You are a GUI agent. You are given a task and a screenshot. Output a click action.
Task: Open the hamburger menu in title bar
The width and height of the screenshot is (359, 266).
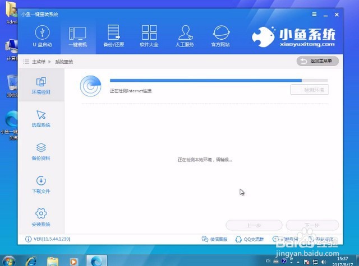coord(314,15)
